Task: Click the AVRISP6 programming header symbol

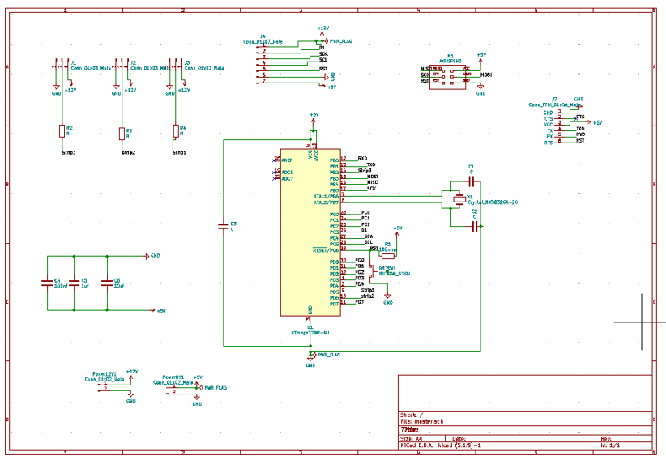Action: click(447, 77)
